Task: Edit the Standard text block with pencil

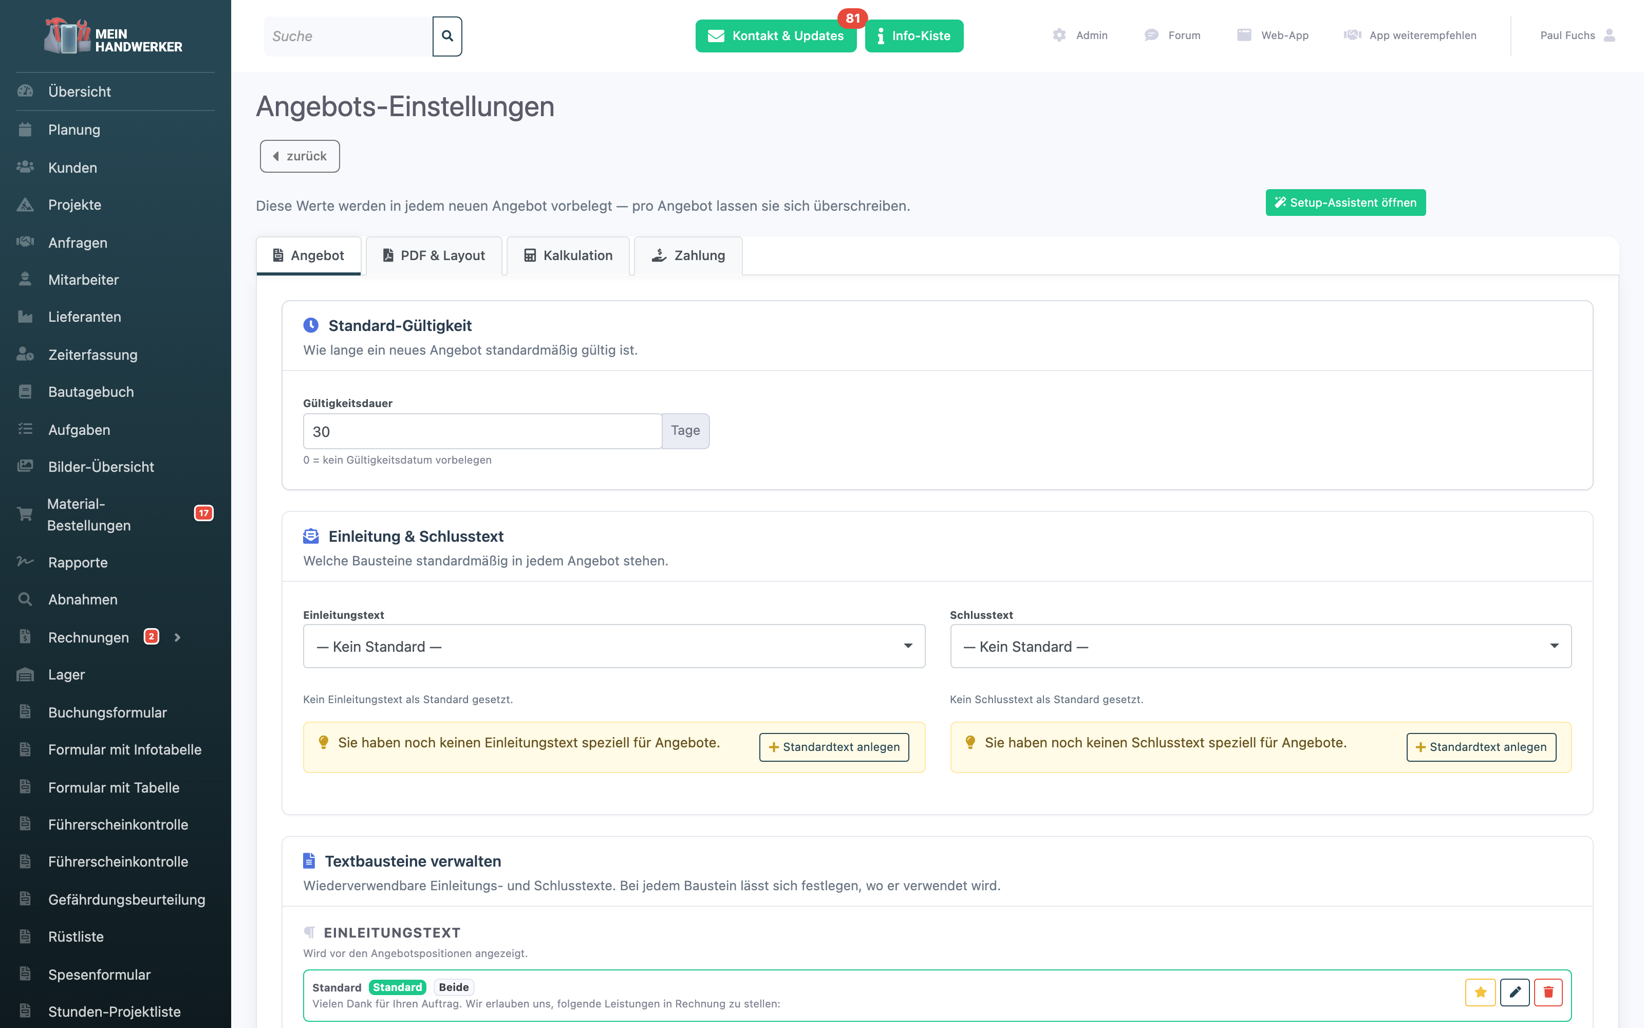Action: [x=1514, y=993]
